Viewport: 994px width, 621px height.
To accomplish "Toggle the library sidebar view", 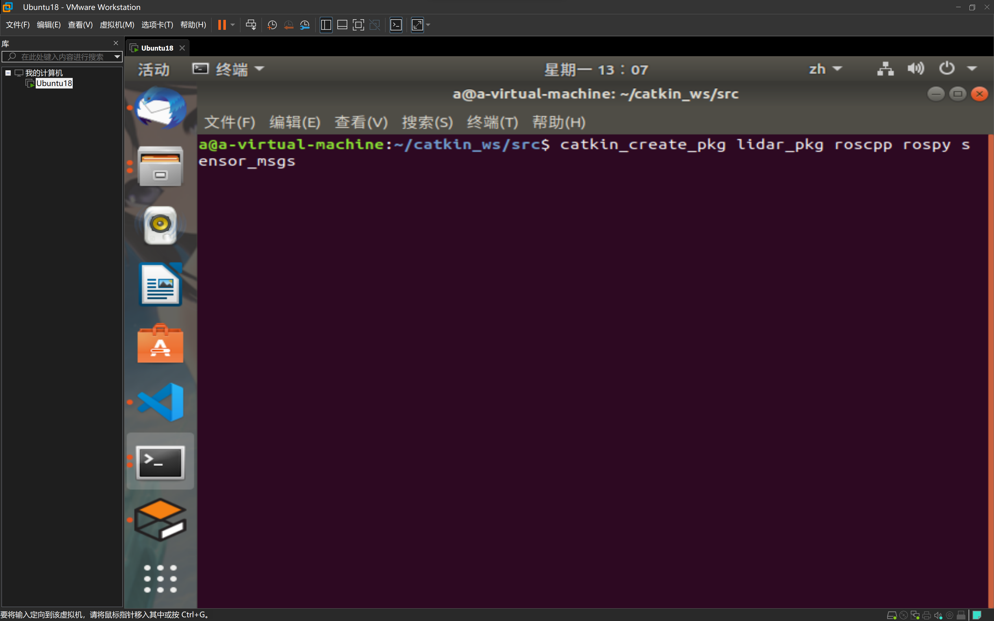I will pos(326,25).
